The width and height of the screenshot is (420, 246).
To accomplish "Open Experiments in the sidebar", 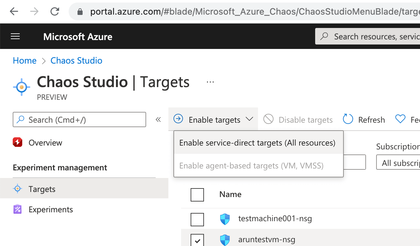I will pyautogui.click(x=51, y=209).
